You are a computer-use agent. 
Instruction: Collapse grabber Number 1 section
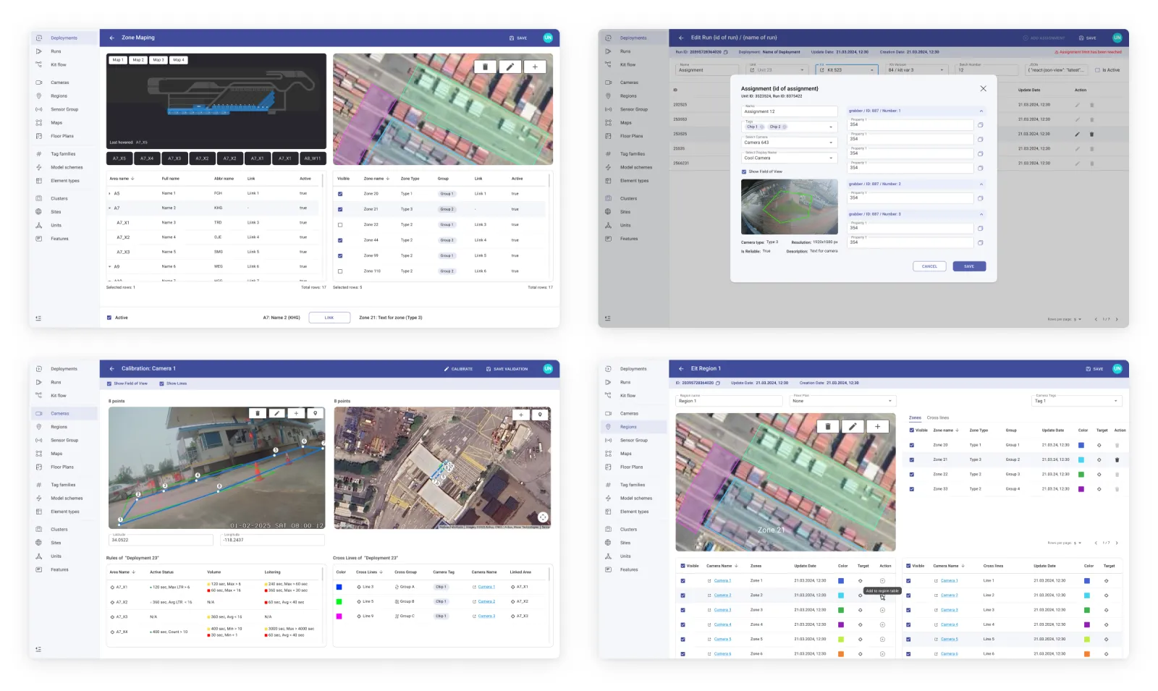(x=981, y=111)
